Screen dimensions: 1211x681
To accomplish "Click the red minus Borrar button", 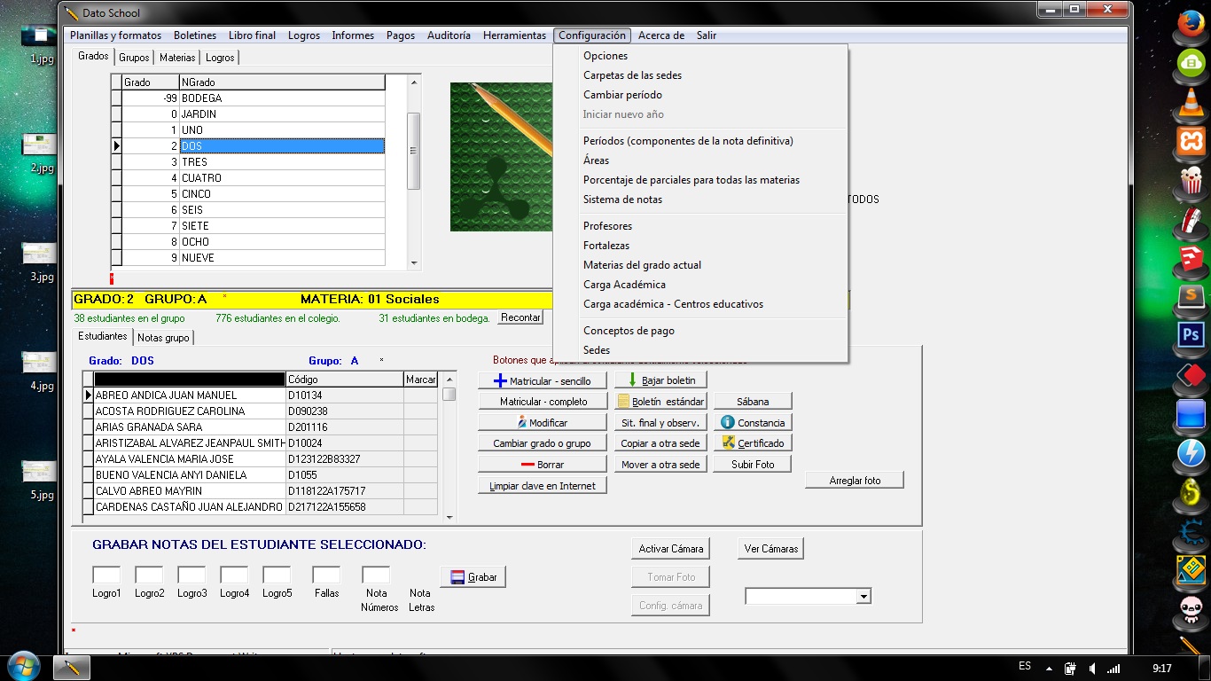I will coord(542,465).
